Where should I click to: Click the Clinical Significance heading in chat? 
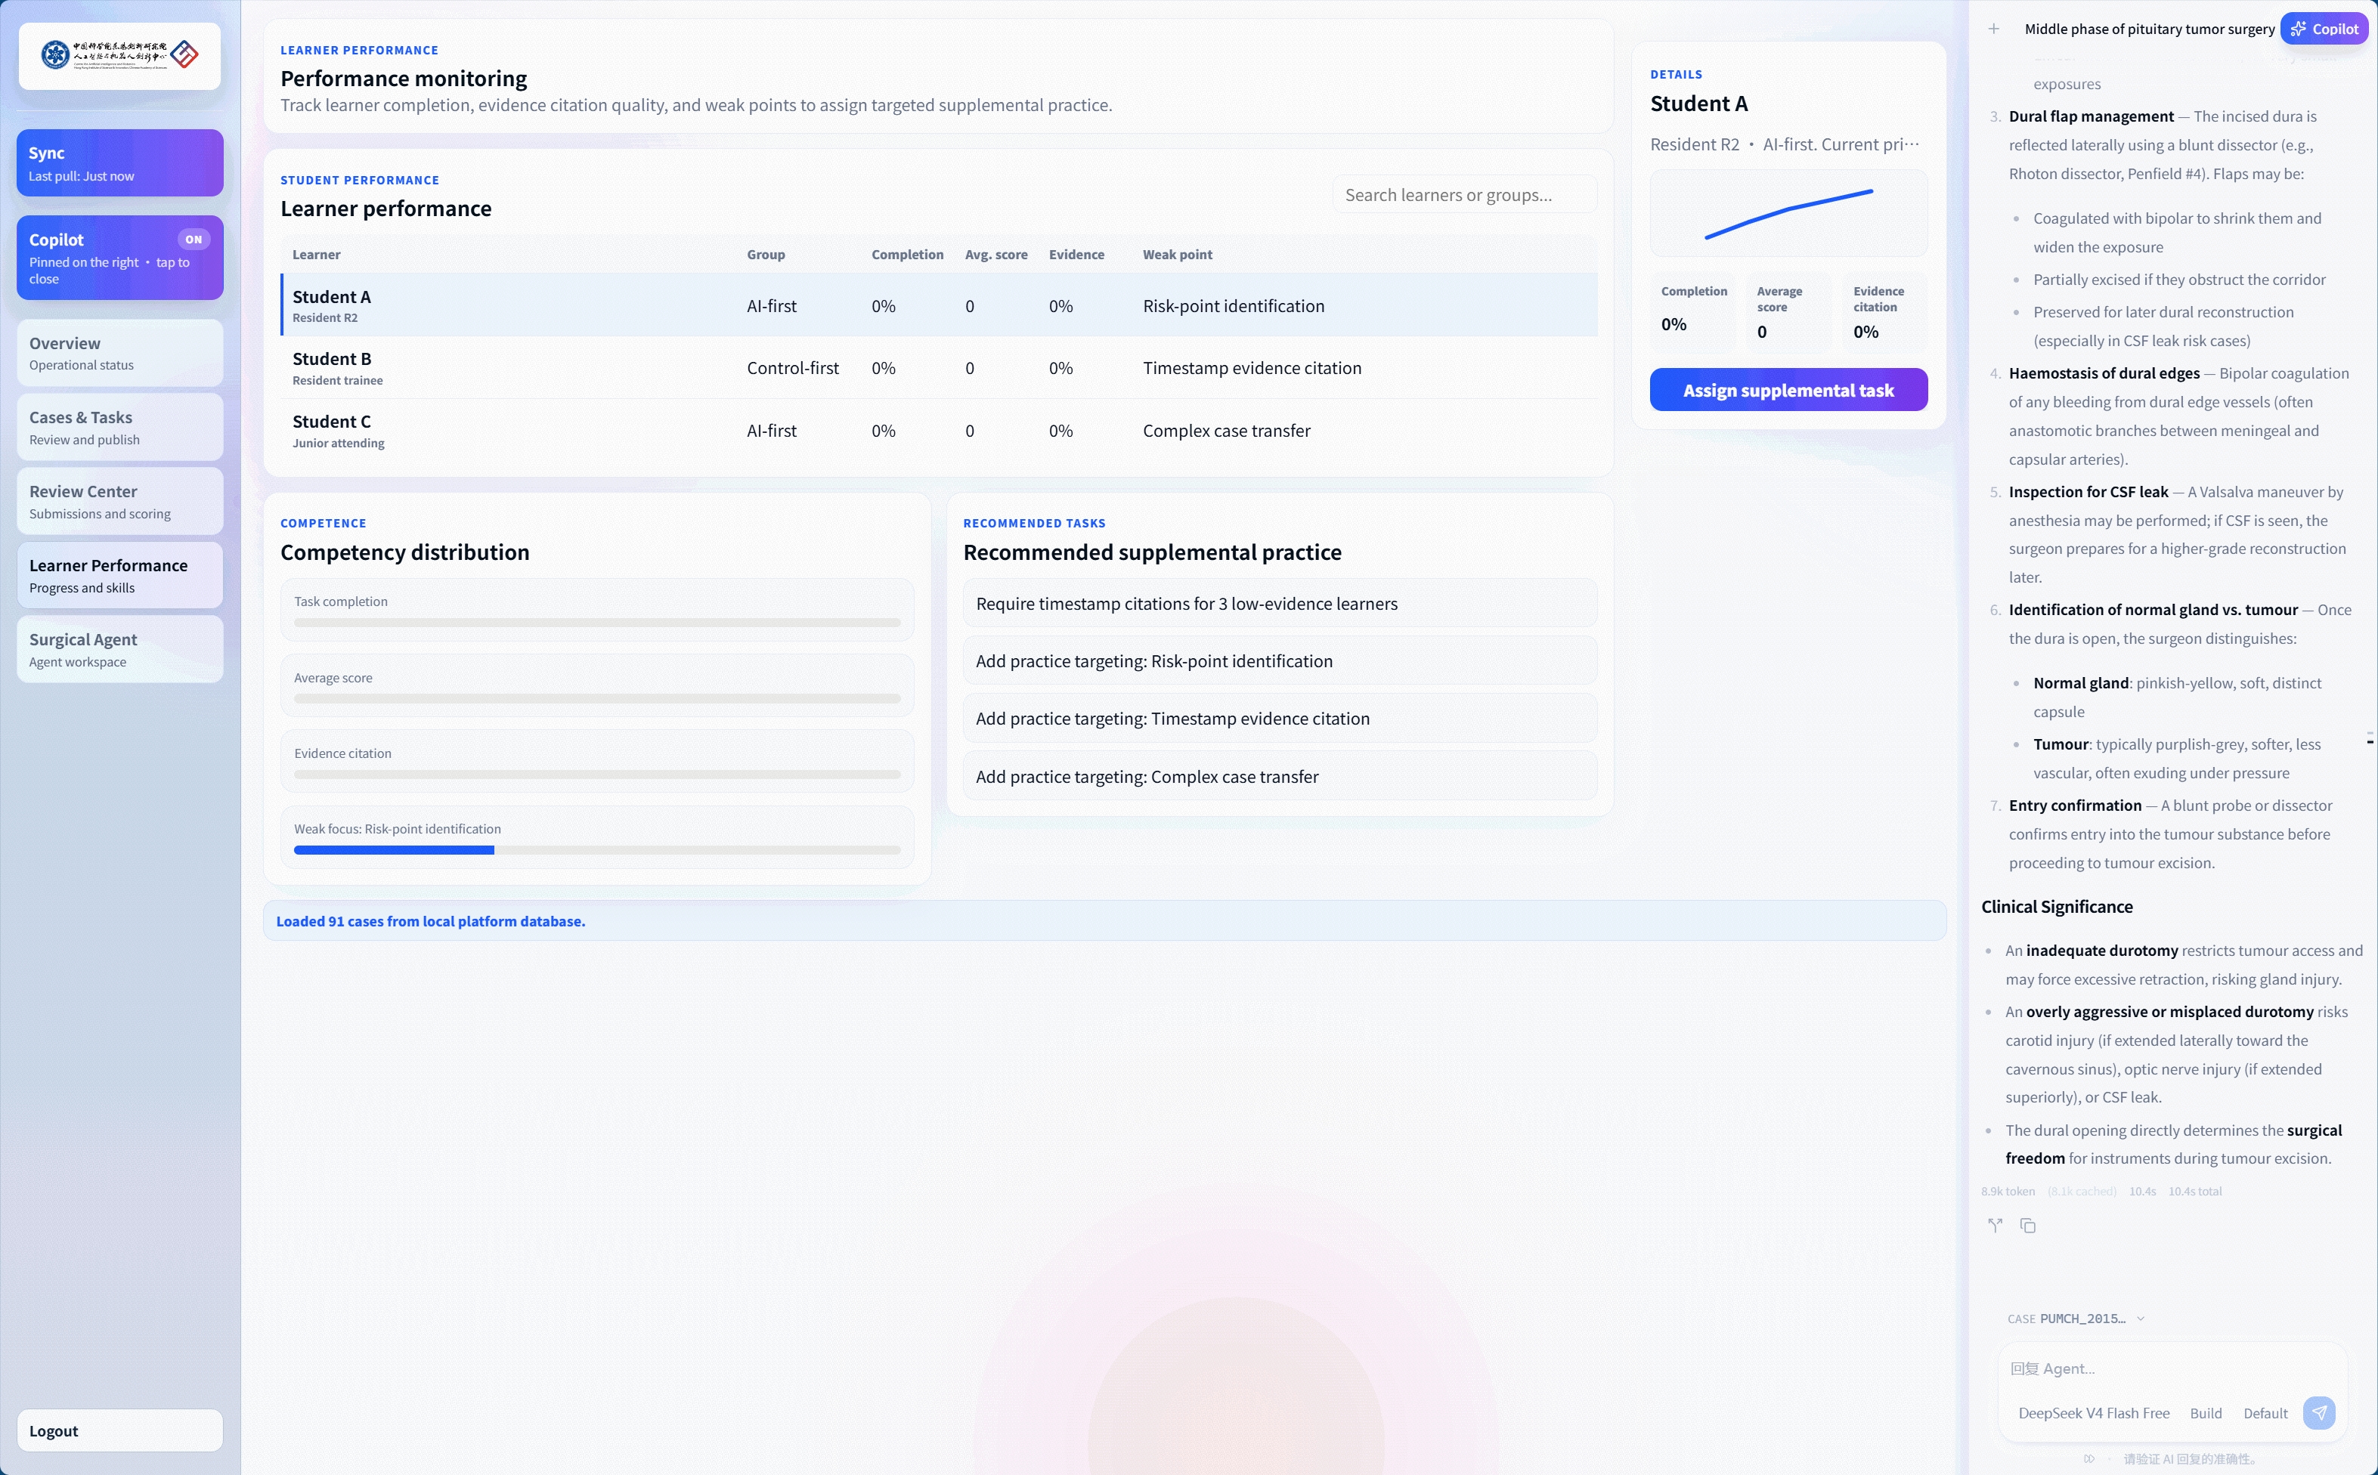click(2056, 906)
